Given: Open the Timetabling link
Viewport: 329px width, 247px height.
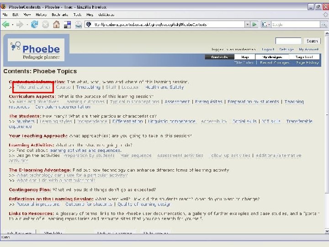Looking at the screenshot, I should pos(88,87).
